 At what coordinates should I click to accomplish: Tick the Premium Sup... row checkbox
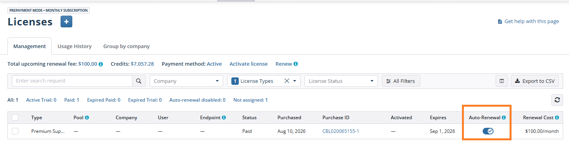[15, 131]
